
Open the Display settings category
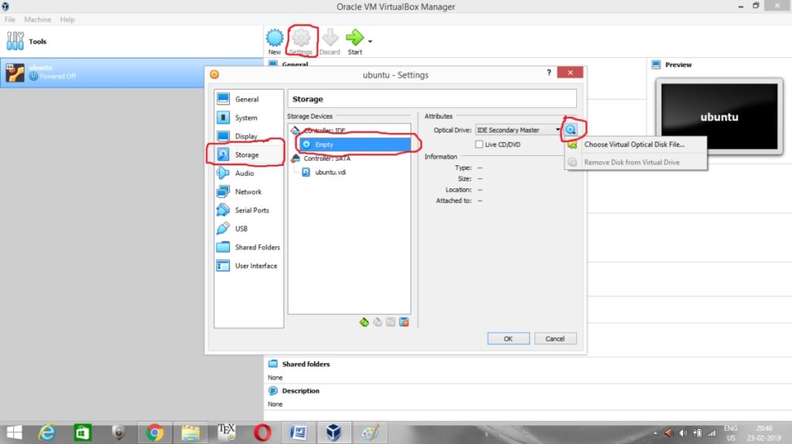tap(248, 136)
